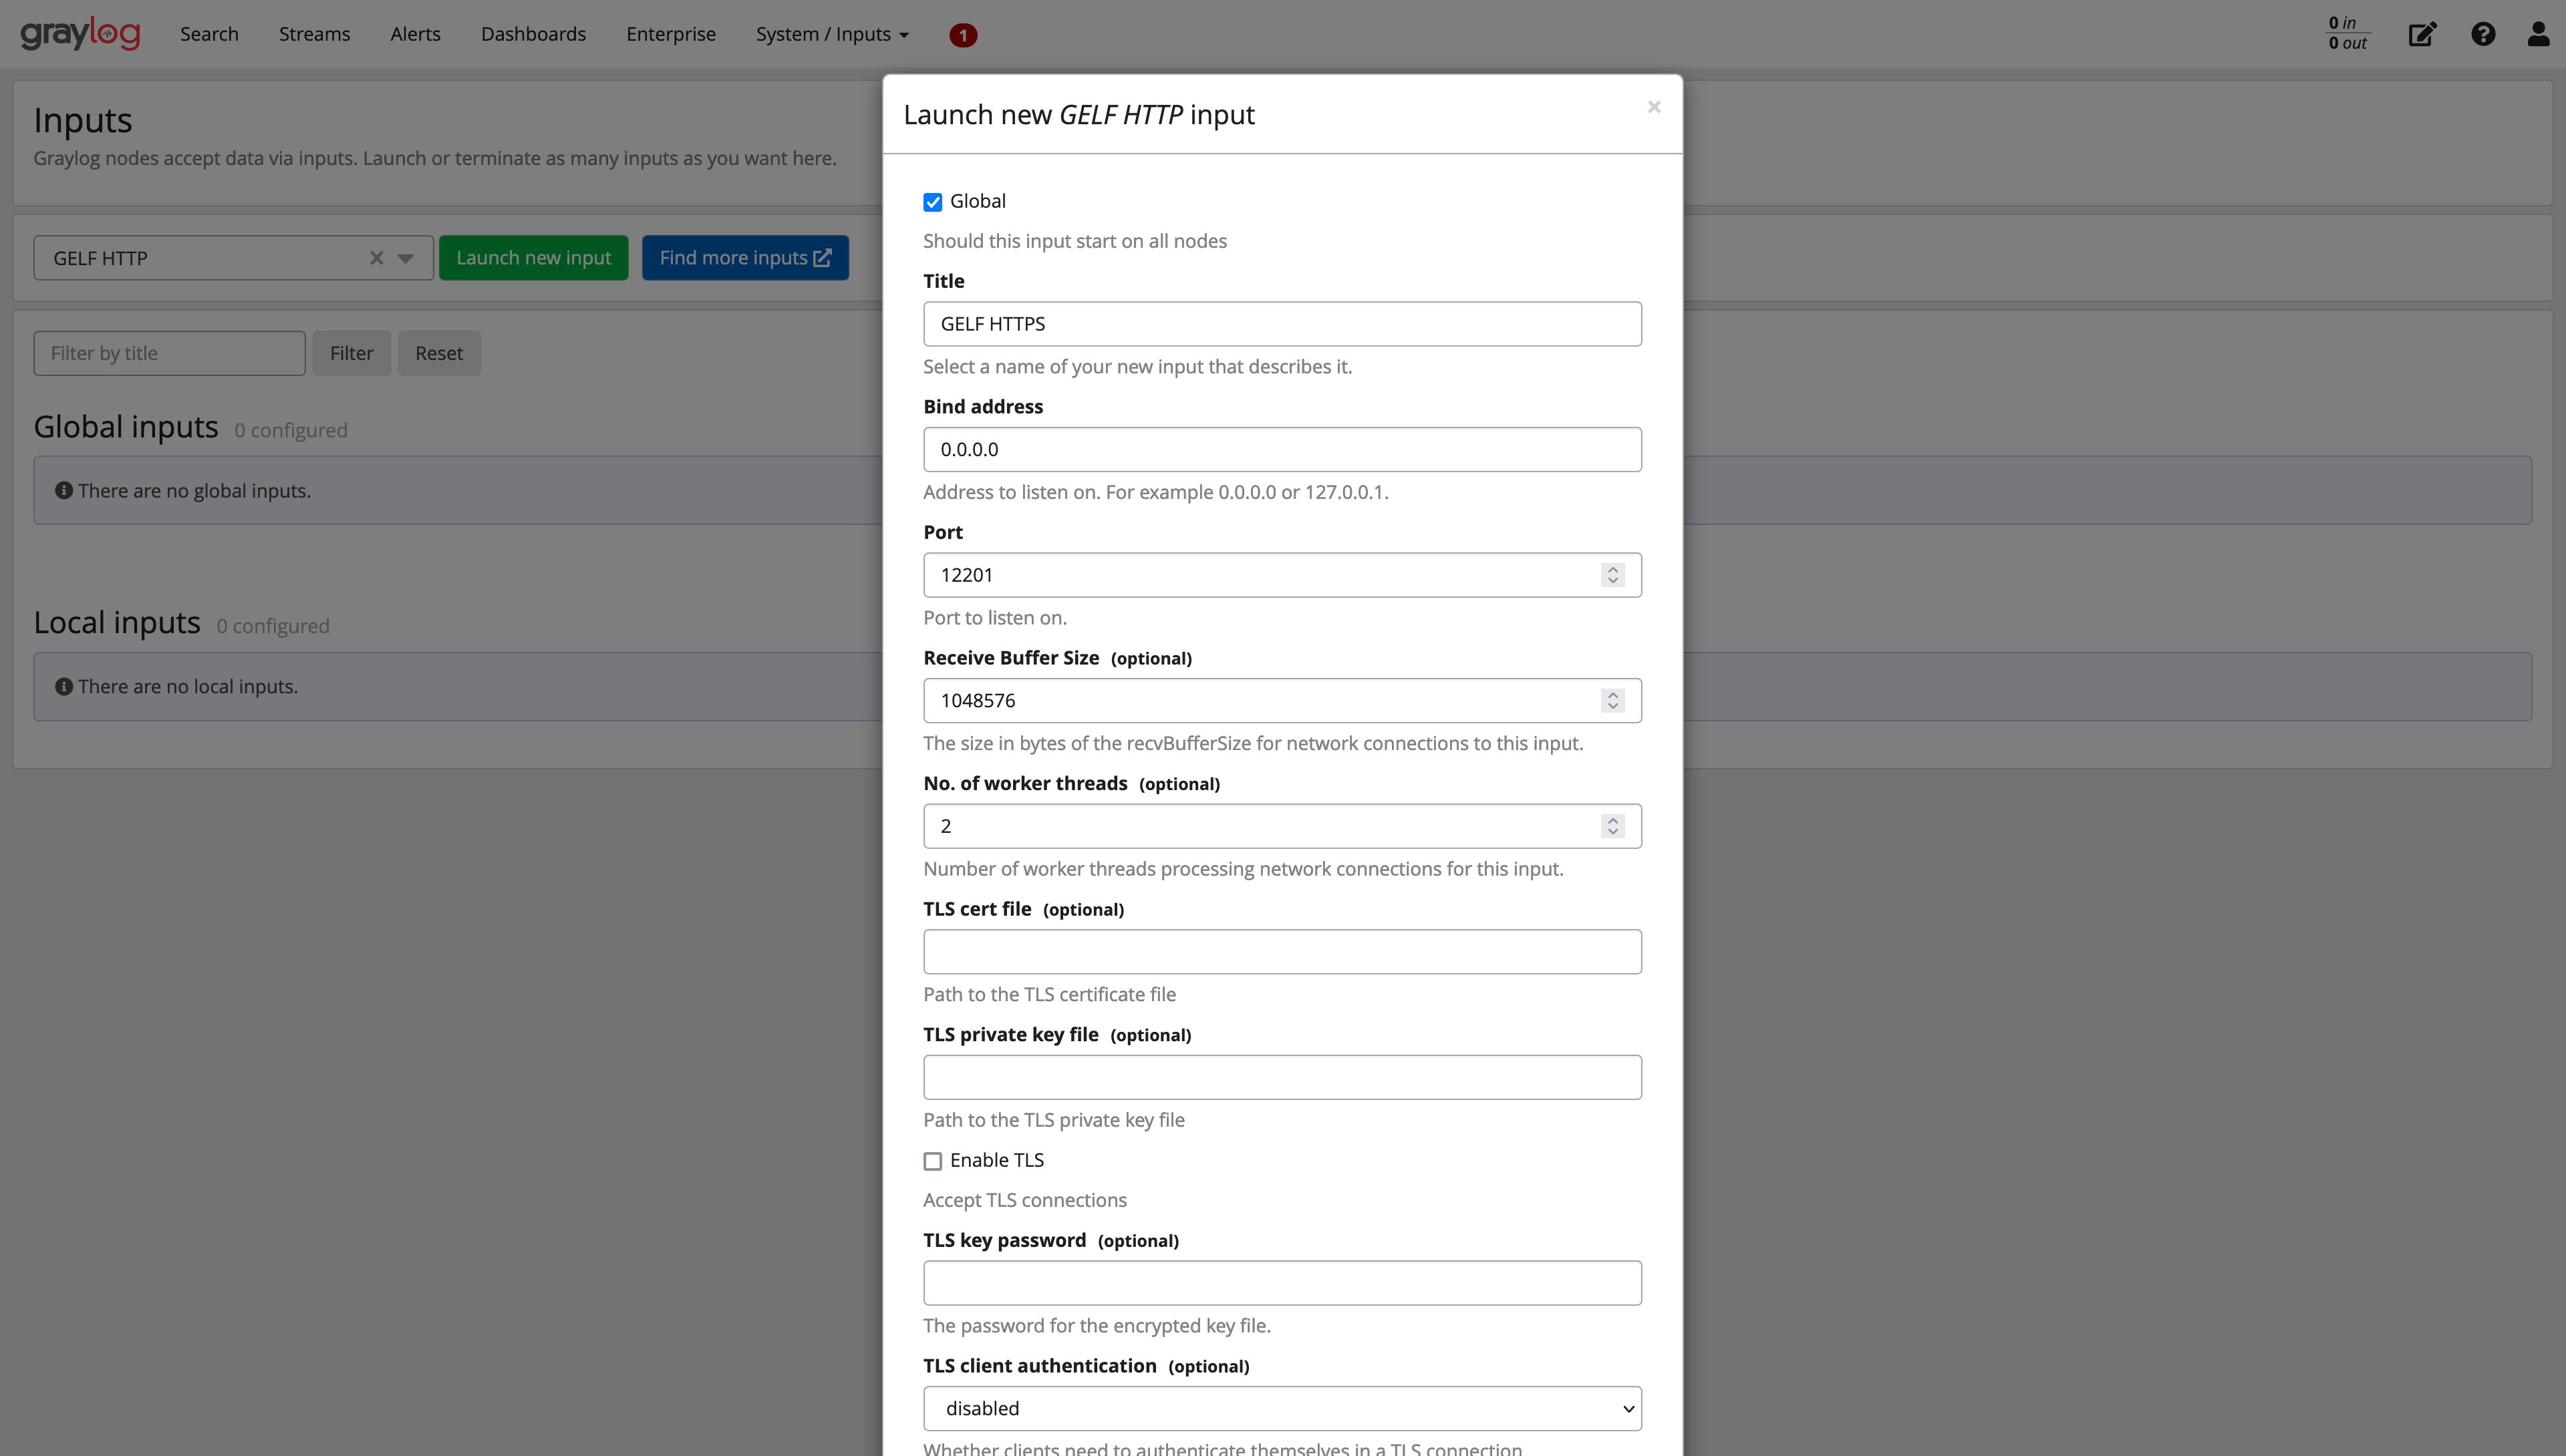
Task: Click the external link icon on Find more inputs
Action: point(823,257)
